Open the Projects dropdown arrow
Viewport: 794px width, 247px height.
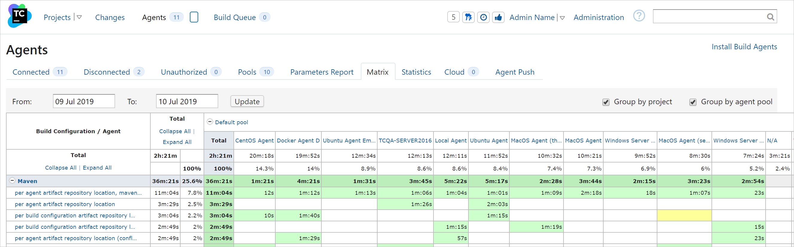[79, 17]
